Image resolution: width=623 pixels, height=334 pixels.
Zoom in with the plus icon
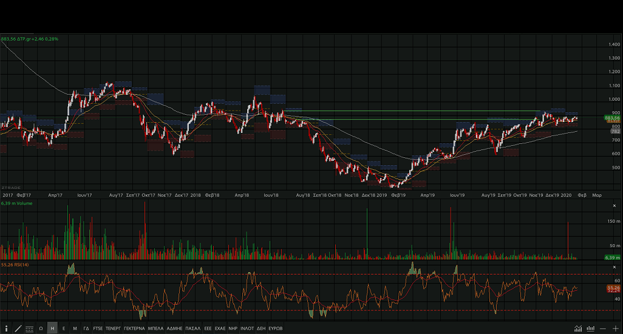coord(614,329)
